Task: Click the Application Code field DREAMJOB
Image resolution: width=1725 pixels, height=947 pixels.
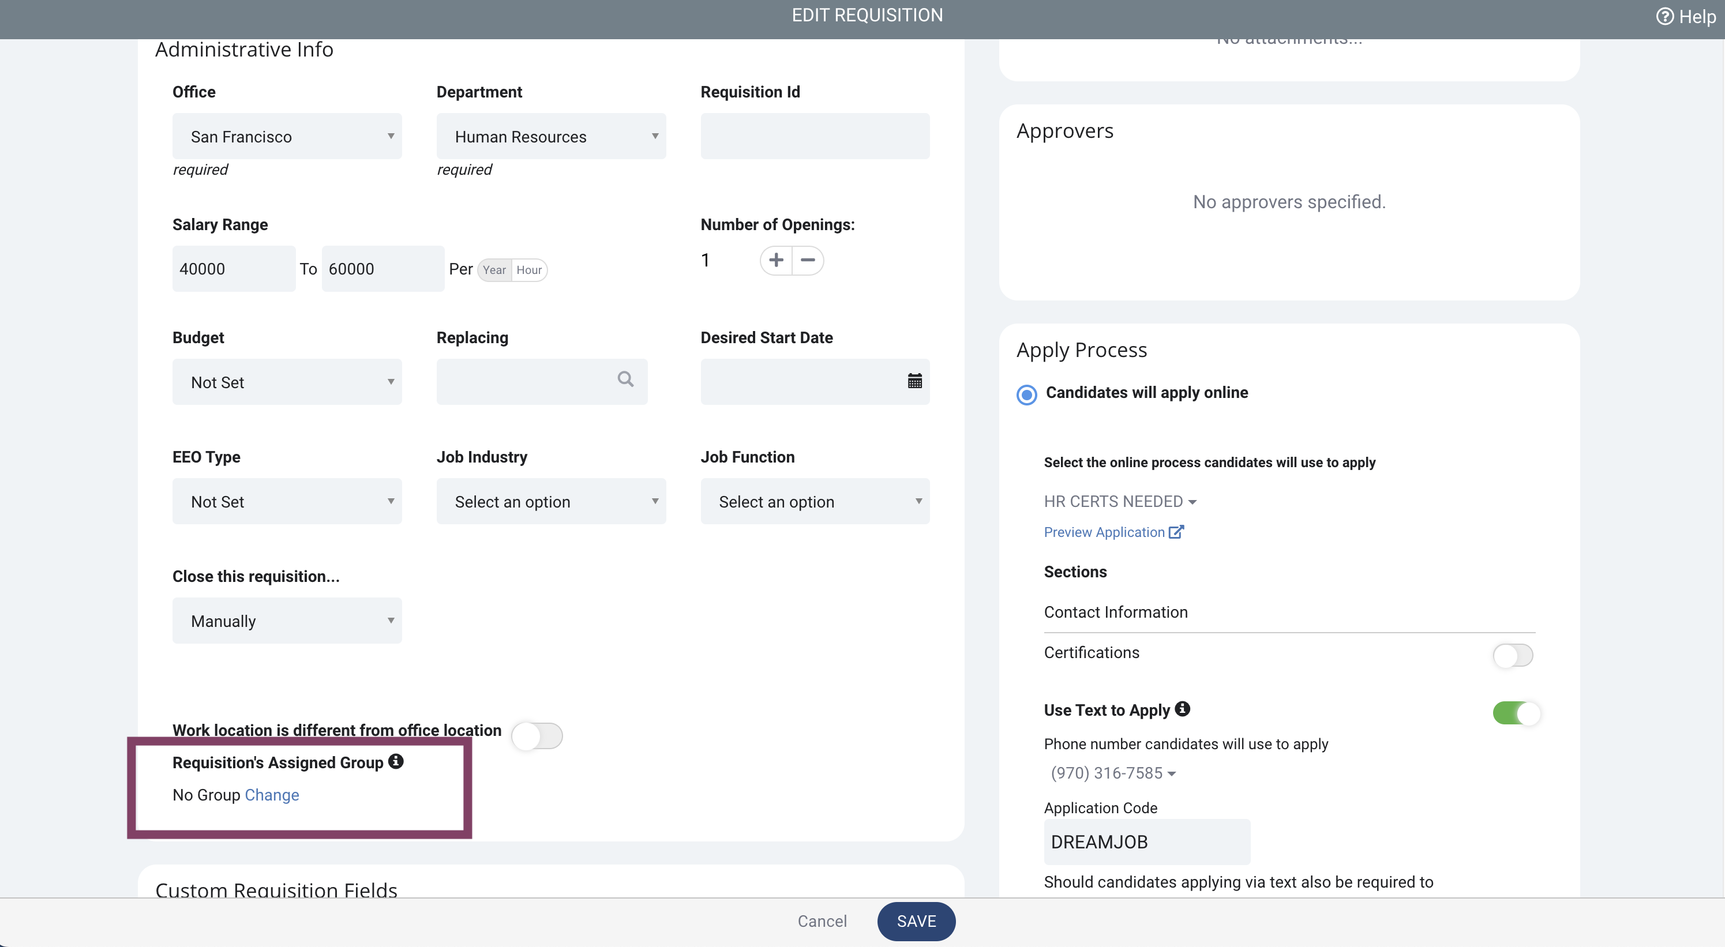Action: [x=1147, y=842]
